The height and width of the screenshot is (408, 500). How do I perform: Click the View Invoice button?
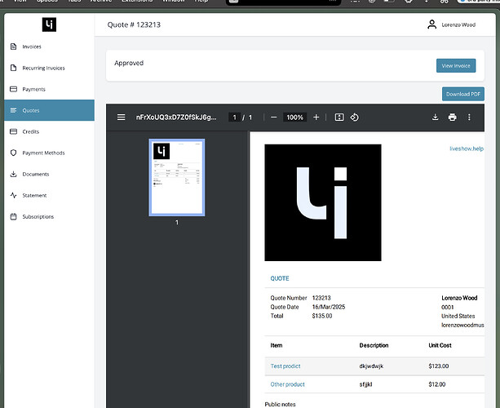[456, 66]
